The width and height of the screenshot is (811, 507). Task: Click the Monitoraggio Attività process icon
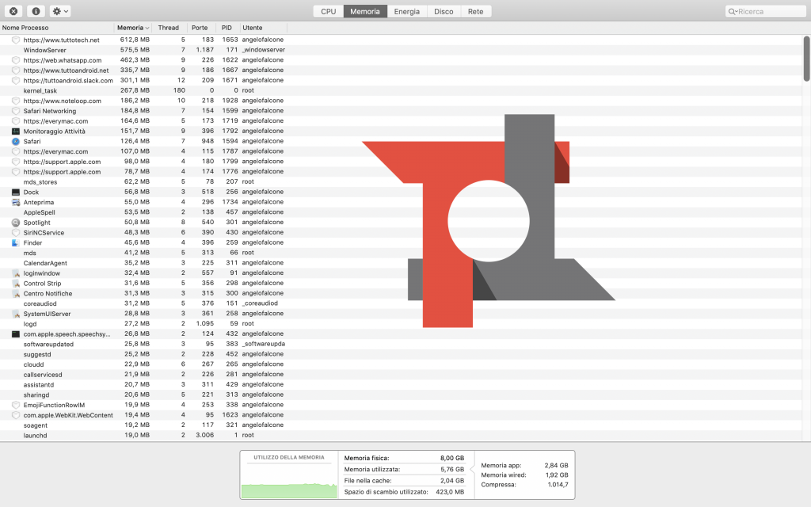(x=16, y=132)
